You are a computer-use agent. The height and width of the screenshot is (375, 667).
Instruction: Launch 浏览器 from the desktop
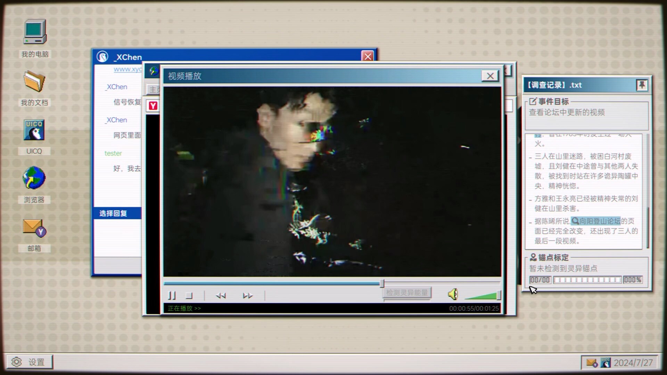34,178
